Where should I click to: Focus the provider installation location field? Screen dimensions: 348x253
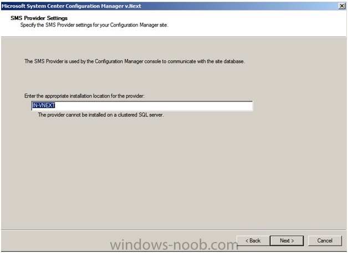pyautogui.click(x=142, y=106)
